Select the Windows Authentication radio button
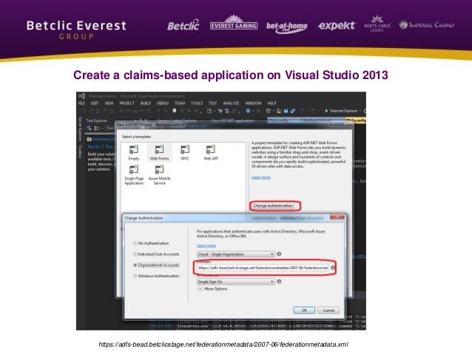The image size is (472, 354). pyautogui.click(x=135, y=276)
